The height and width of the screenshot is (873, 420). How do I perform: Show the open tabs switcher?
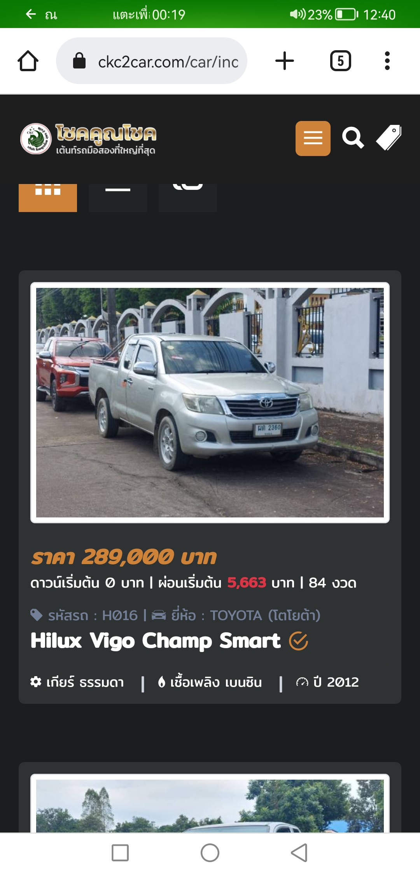coord(341,61)
